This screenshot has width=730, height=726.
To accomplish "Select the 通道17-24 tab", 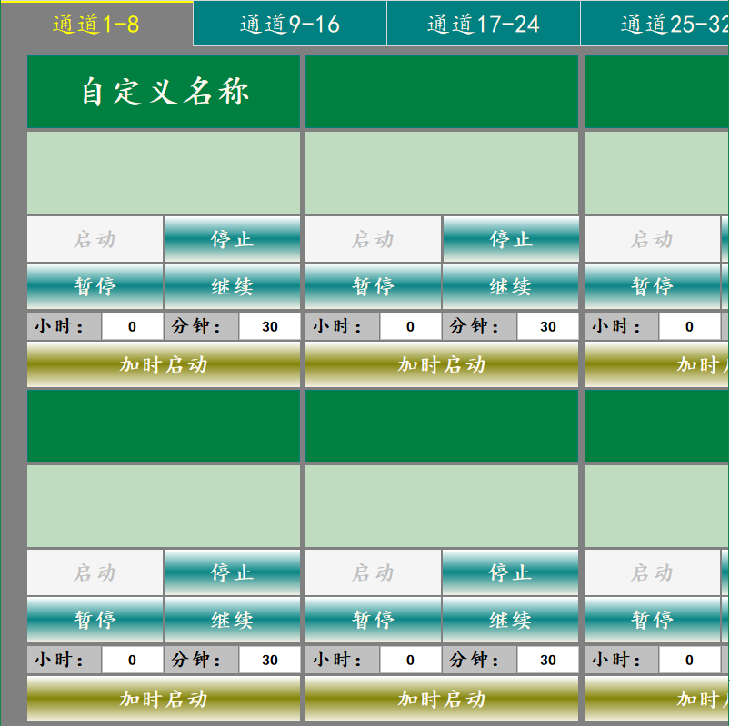I will point(484,24).
